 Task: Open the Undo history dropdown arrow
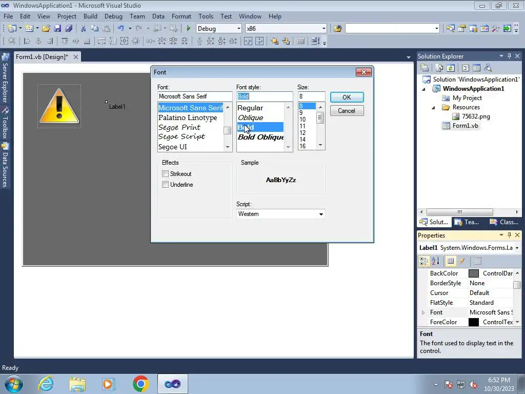(x=130, y=29)
